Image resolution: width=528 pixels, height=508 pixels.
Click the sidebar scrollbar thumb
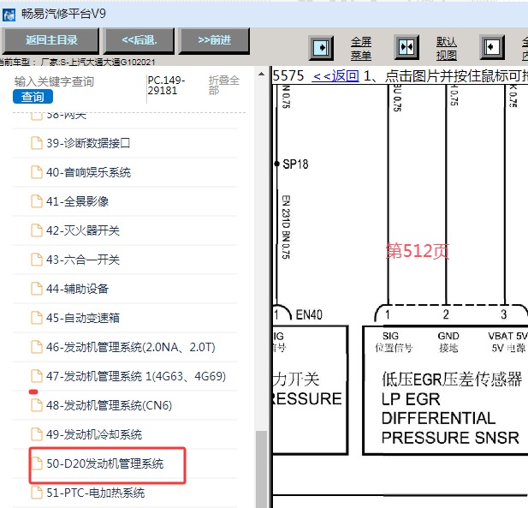click(x=261, y=469)
